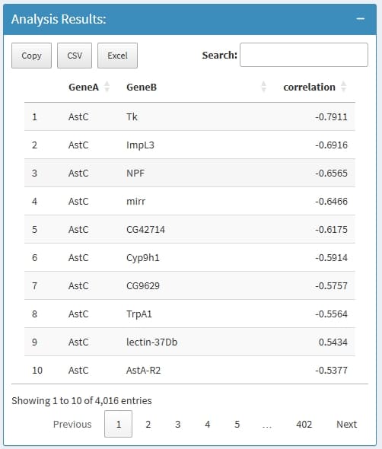Screen dimensions: 382x449
Task: Go to Next results page
Action: click(346, 424)
